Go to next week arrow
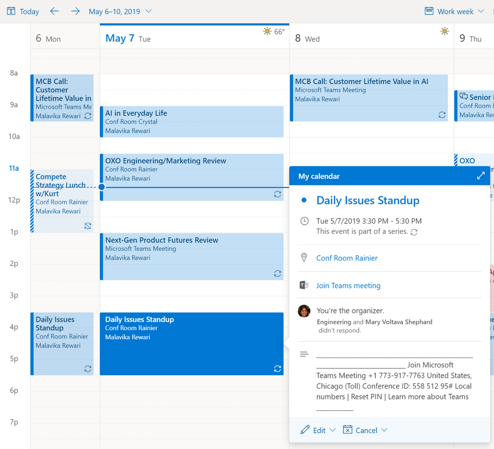Screen dimensions: 494x449 tap(75, 11)
